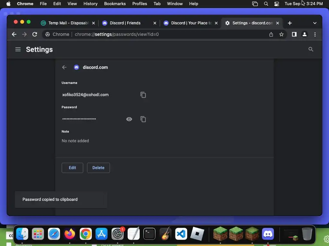Open the Edit menu in menu bar
The height and width of the screenshot is (246, 329).
(x=57, y=4)
